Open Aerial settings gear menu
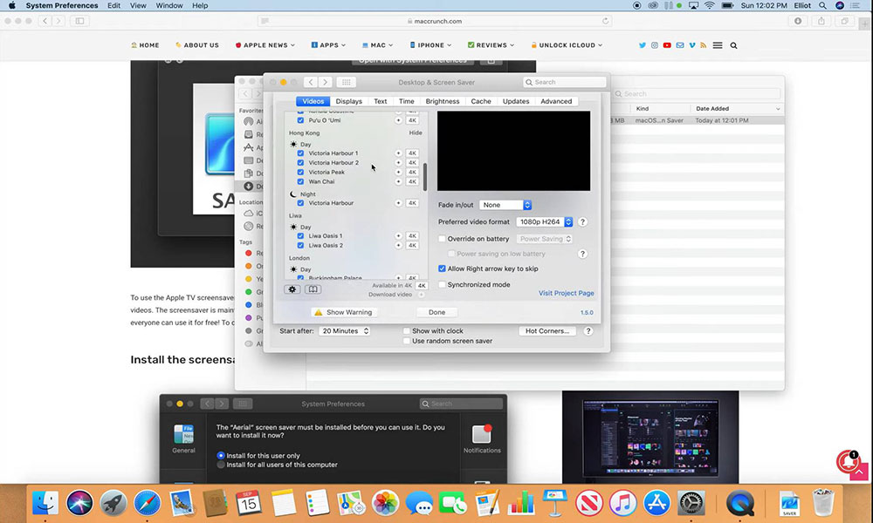The image size is (873, 523). (292, 289)
